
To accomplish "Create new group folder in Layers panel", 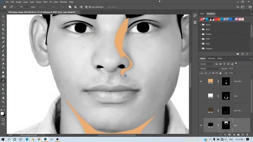I will pyautogui.click(x=238, y=135).
